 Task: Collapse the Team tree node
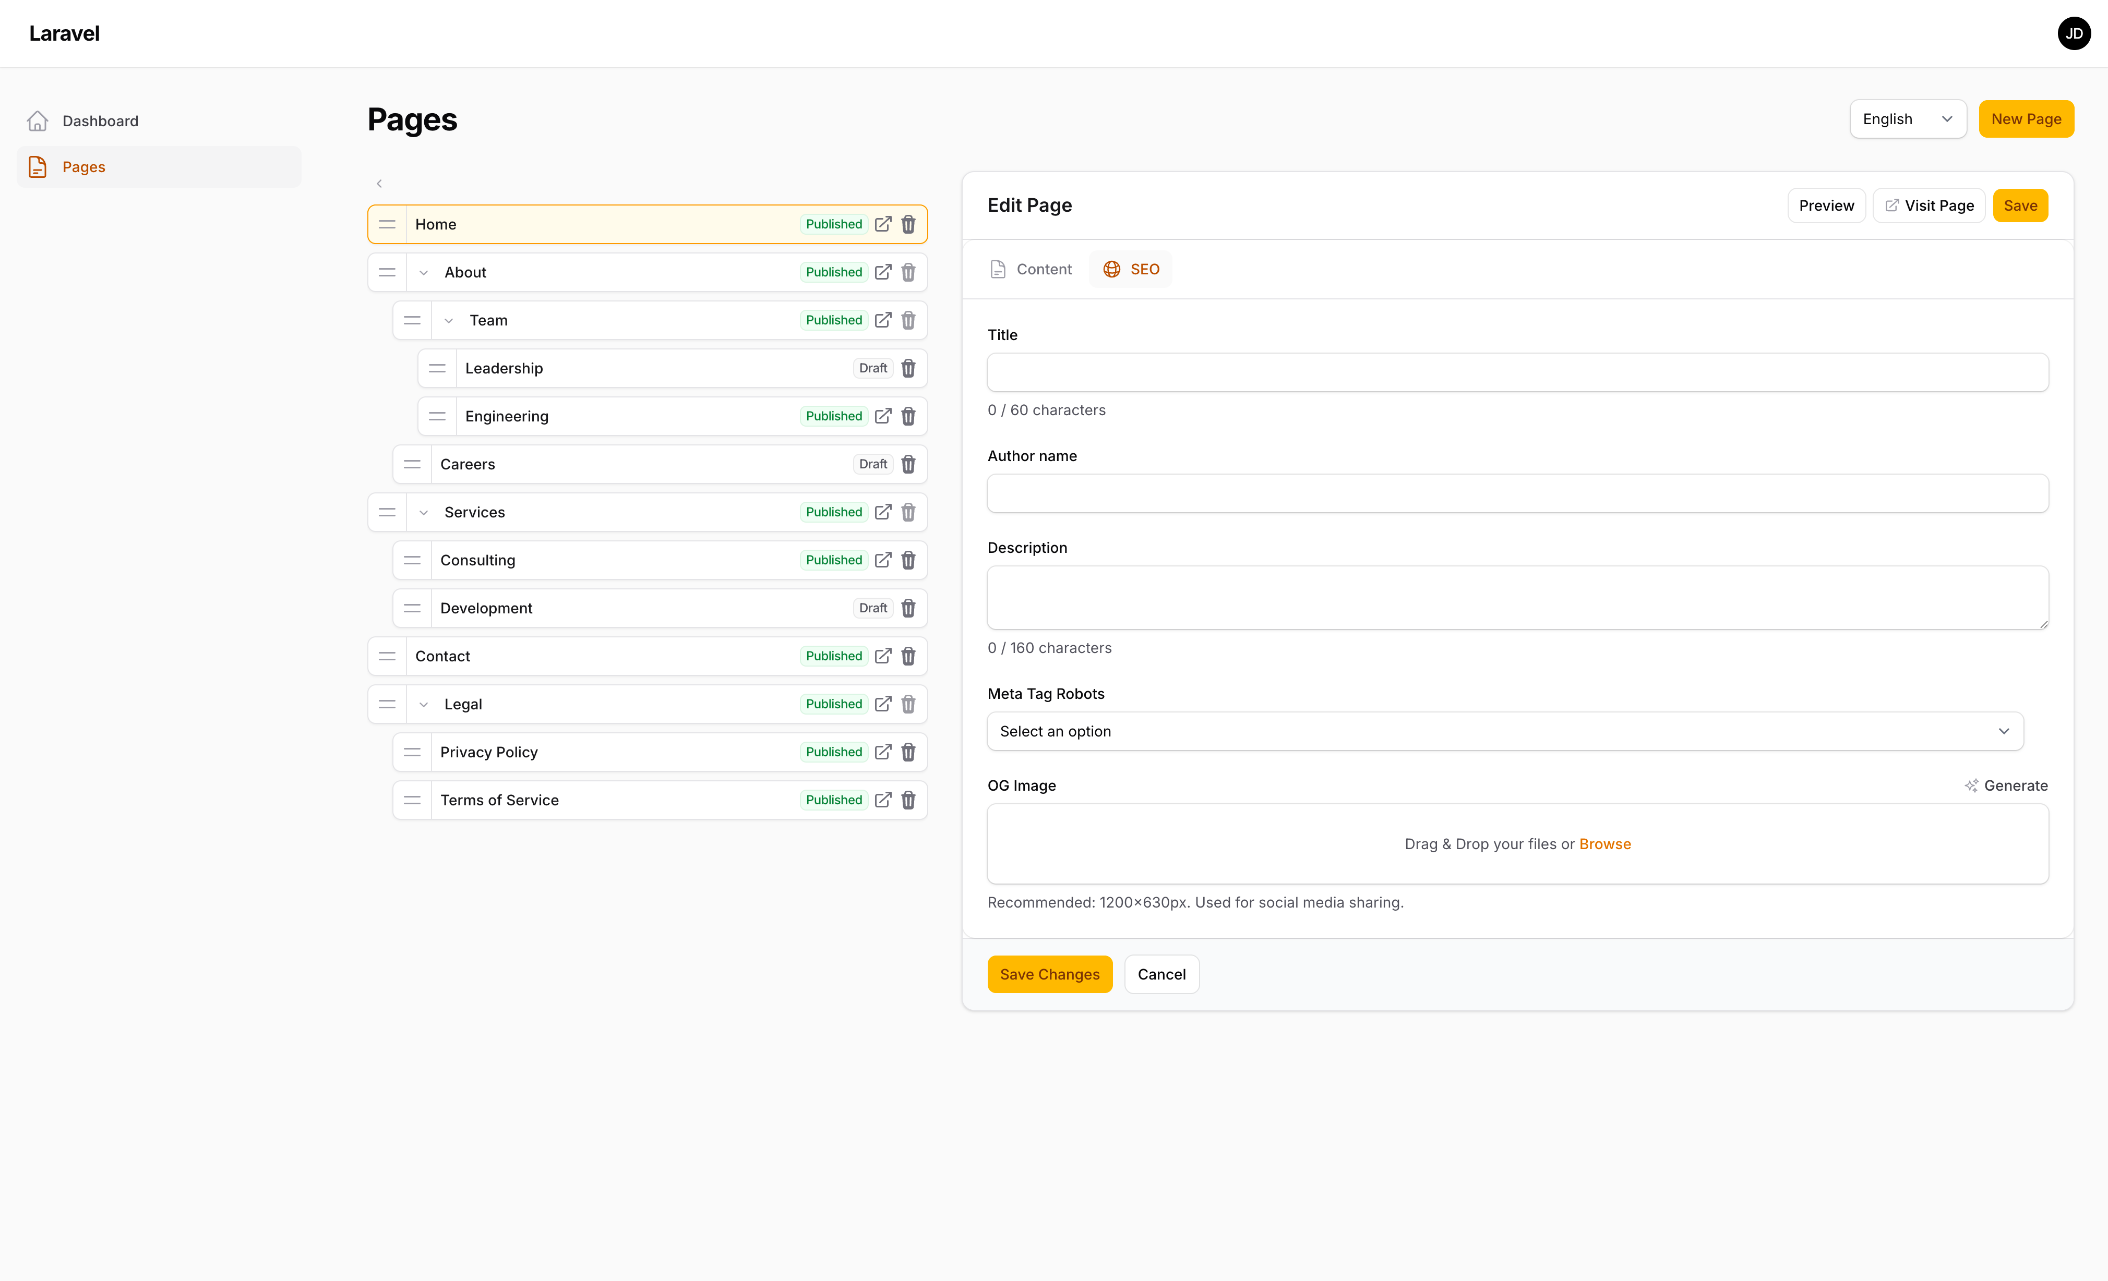click(448, 321)
